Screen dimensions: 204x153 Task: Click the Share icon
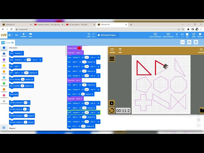pos(194,35)
